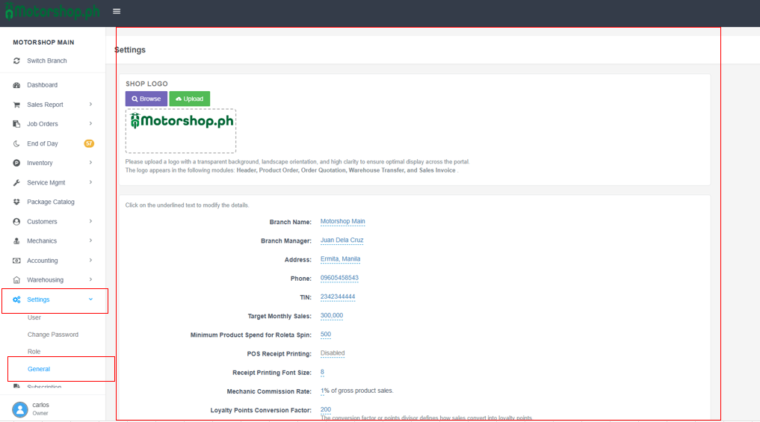
Task: Click the Package Catalog dropbox icon
Action: (16, 202)
